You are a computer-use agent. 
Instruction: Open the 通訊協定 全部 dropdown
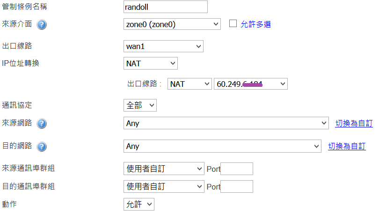pyautogui.click(x=139, y=105)
